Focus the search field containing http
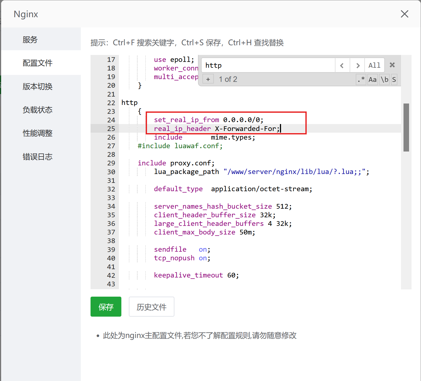 (x=268, y=65)
